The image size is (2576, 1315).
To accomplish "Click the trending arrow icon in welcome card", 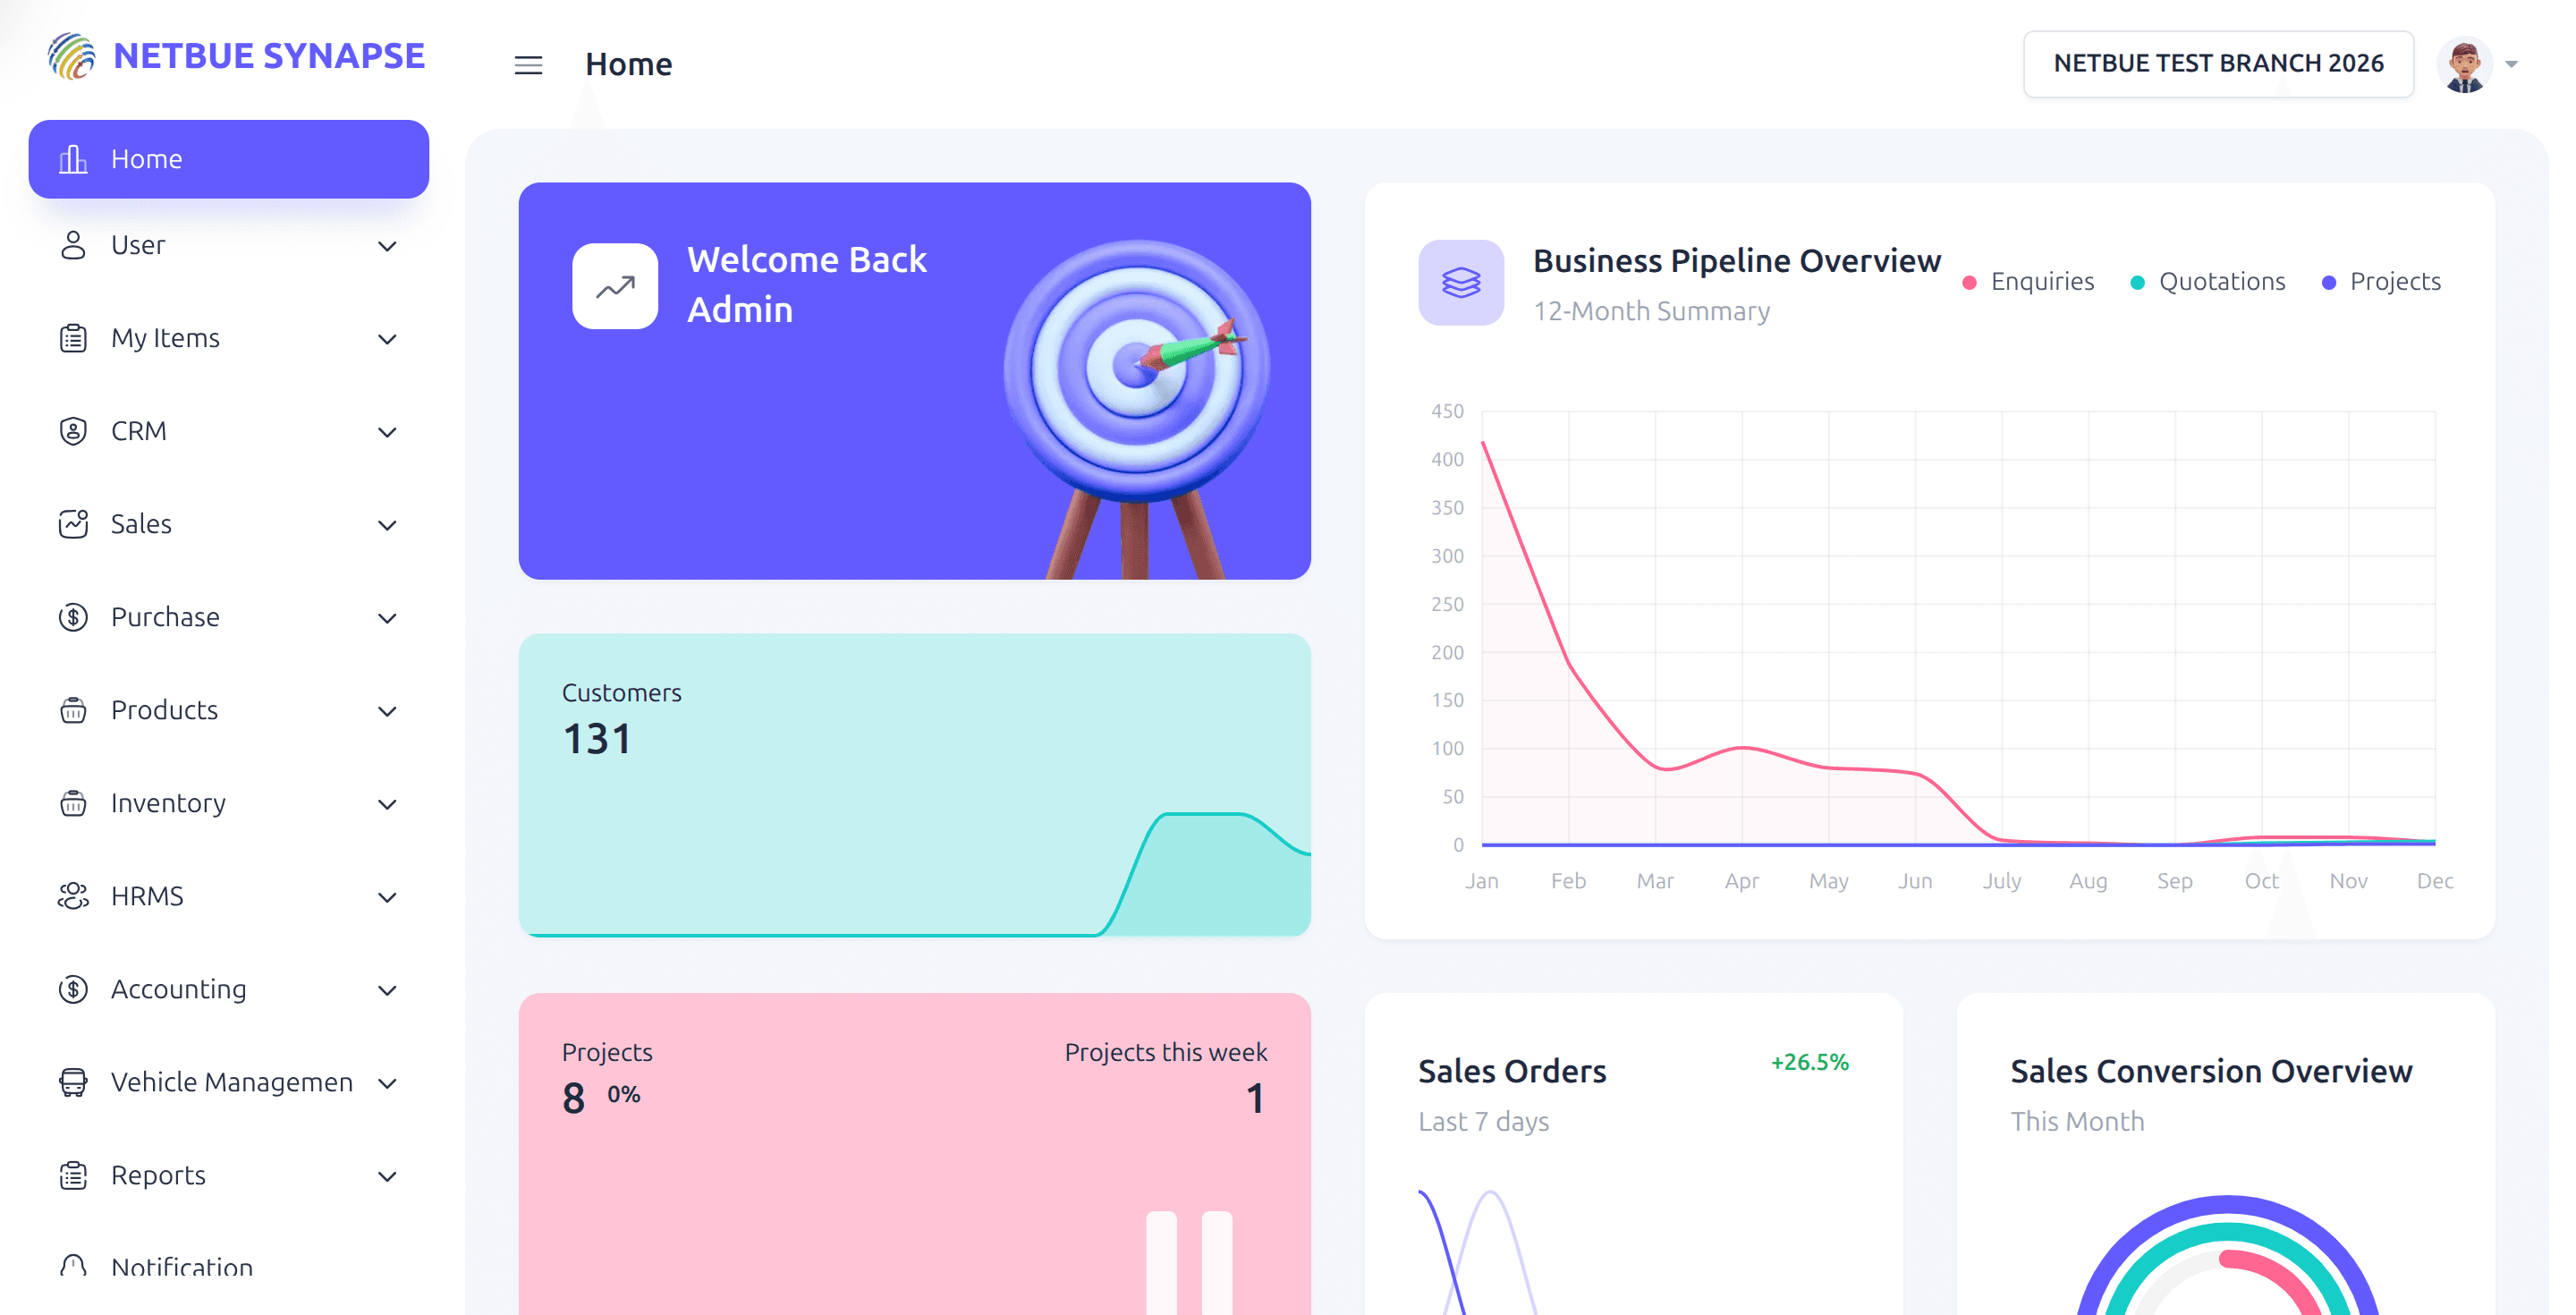I will pos(615,286).
